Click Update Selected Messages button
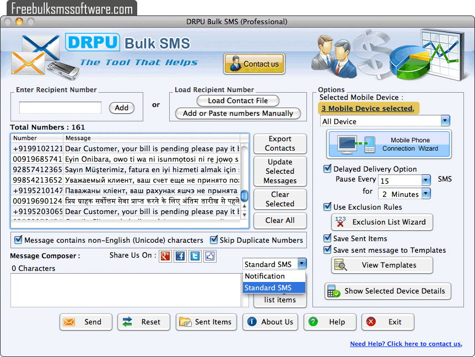Viewport: 475px width, 357px height. (280, 172)
